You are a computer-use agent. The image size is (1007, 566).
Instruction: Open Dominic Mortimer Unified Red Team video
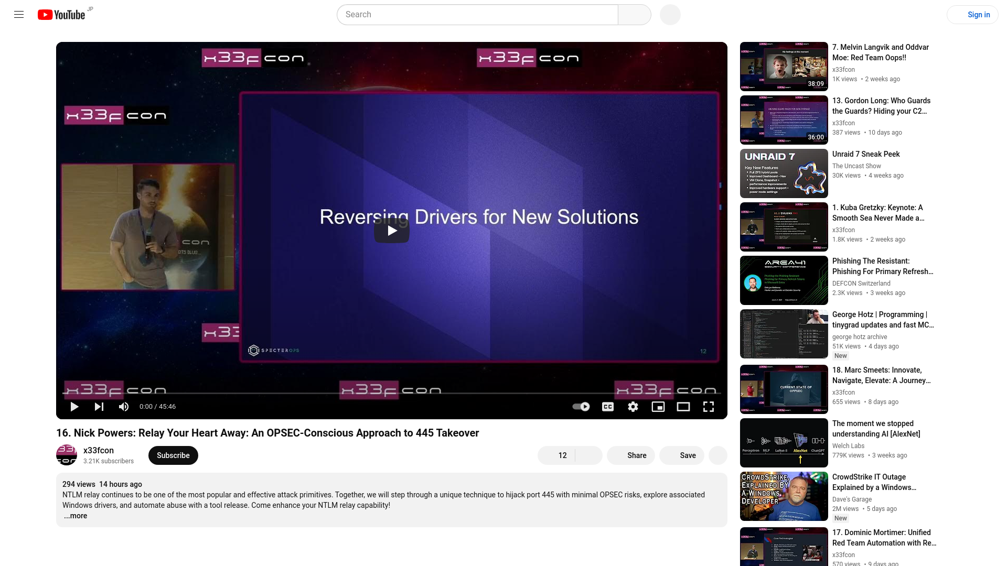tap(884, 538)
